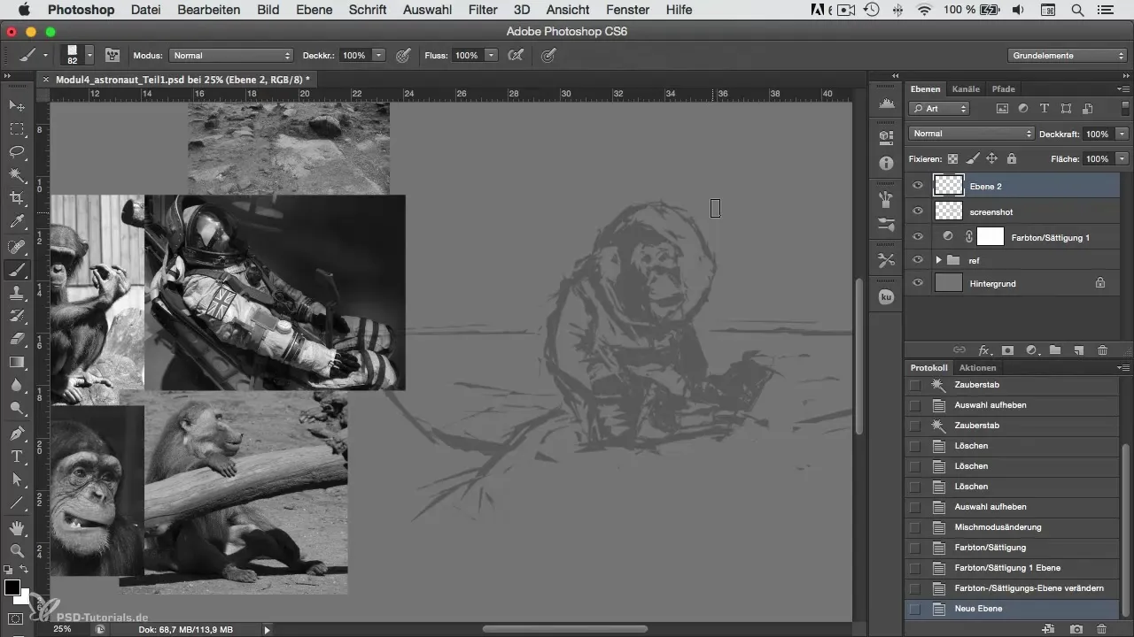Open the Fluss flow dropdown arrow

point(490,55)
